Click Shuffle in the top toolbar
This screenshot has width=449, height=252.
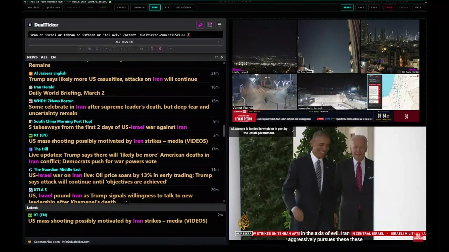click(x=139, y=7)
